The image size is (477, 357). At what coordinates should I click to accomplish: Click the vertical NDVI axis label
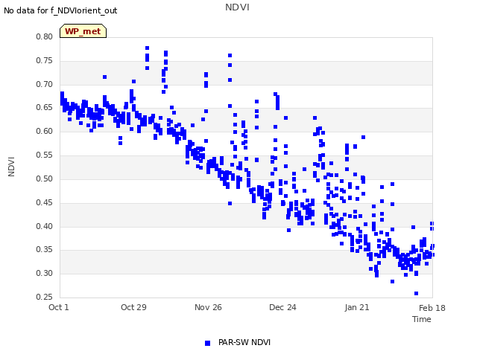[x=11, y=167]
